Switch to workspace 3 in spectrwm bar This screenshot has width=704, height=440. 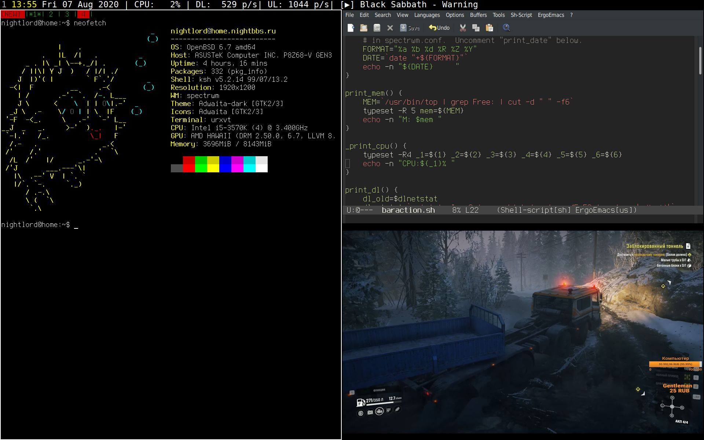[x=67, y=14]
